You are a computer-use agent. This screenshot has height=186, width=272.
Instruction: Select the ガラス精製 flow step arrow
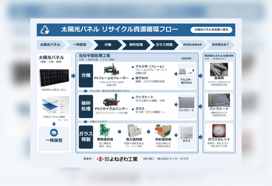164,45
